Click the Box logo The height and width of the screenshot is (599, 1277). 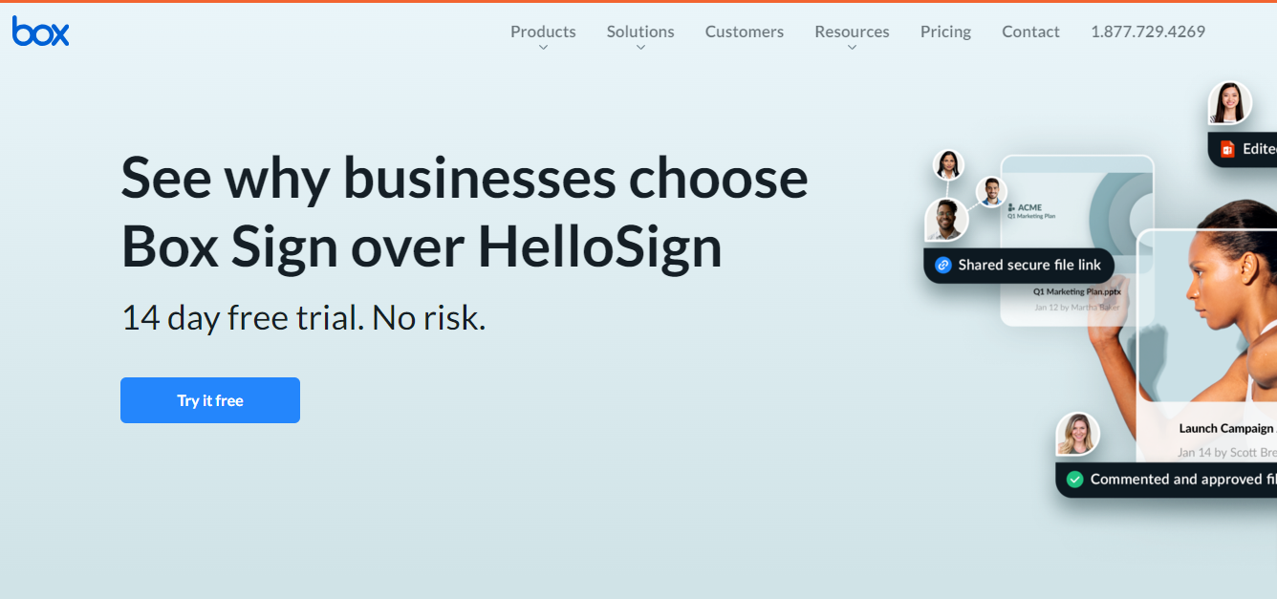[x=40, y=32]
